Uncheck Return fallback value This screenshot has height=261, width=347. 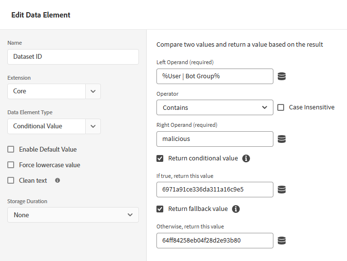tap(160, 209)
